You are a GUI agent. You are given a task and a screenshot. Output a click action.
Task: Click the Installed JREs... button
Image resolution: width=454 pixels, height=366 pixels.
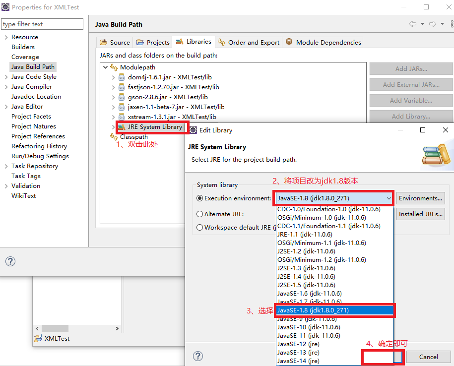click(x=420, y=214)
